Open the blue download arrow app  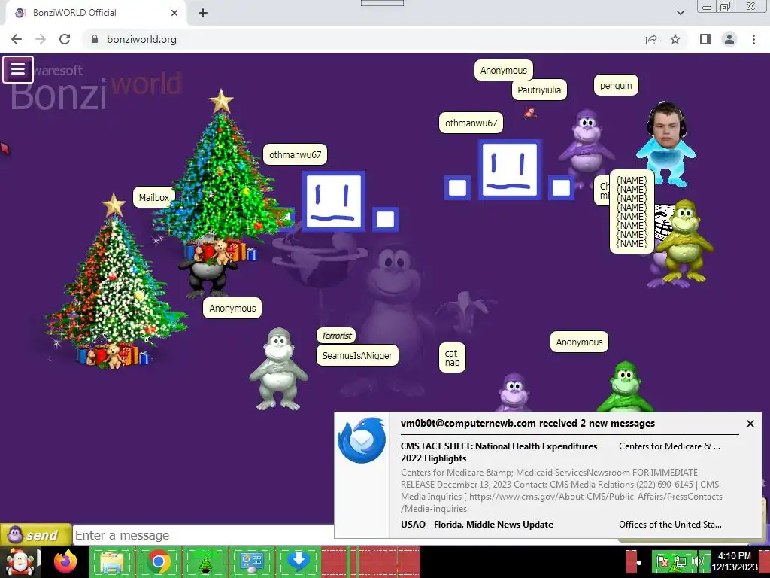tap(298, 561)
